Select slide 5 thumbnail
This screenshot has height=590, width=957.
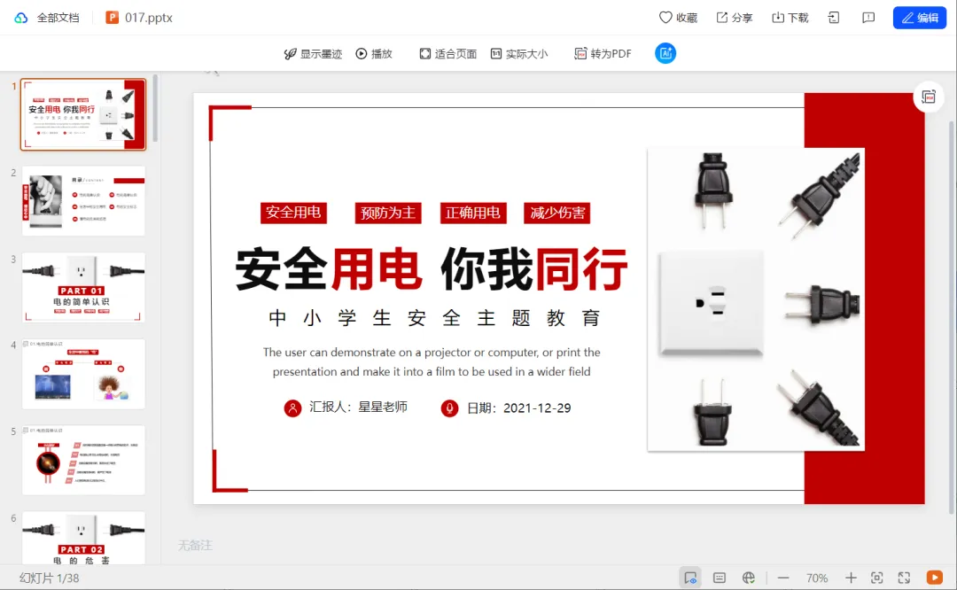(x=83, y=461)
